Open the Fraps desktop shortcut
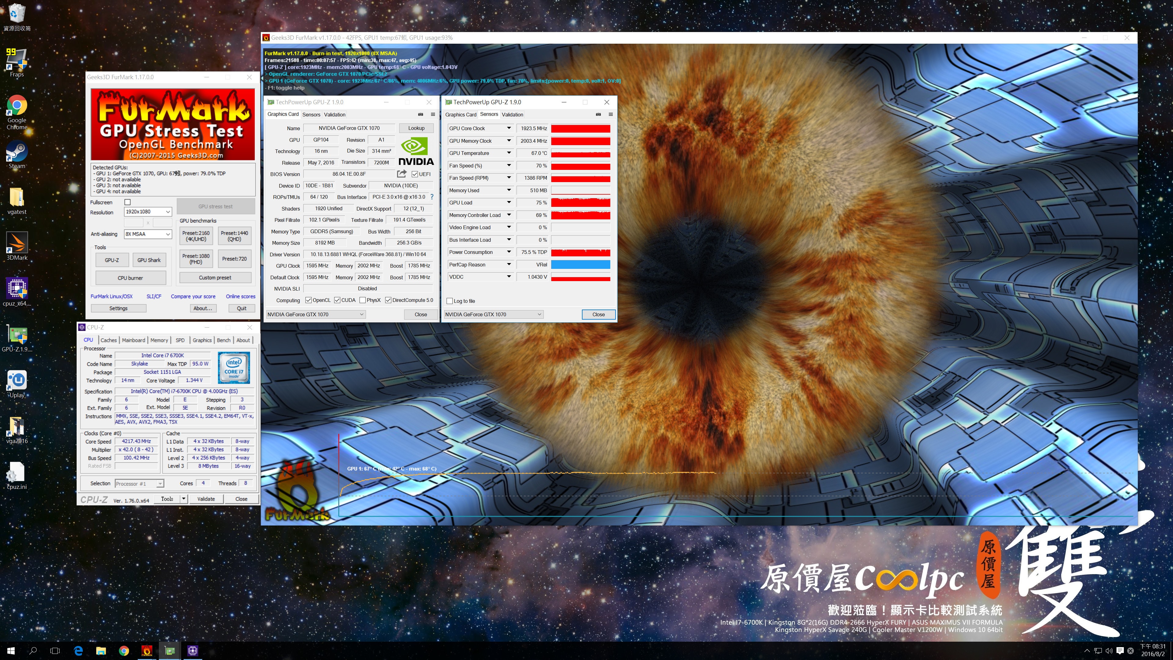1173x660 pixels. [x=17, y=63]
